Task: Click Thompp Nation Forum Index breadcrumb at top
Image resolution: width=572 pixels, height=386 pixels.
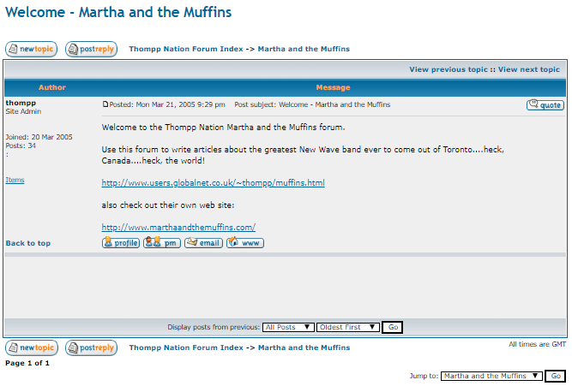Action: 185,50
